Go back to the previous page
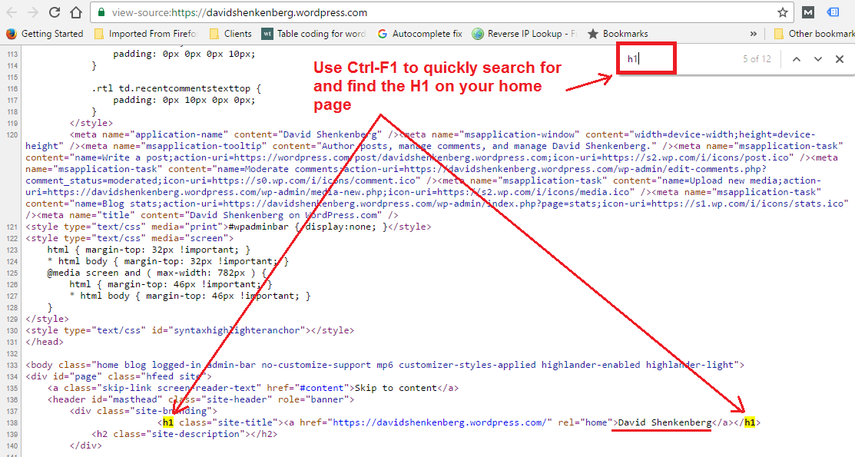Image resolution: width=855 pixels, height=457 pixels. 12,12
